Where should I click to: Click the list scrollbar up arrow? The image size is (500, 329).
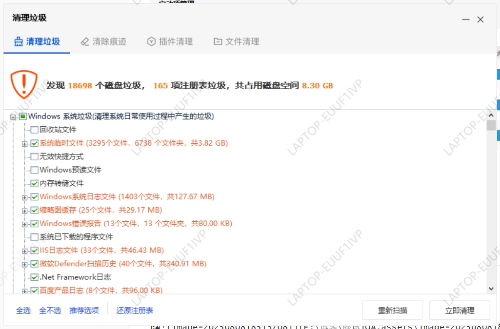pyautogui.click(x=491, y=116)
